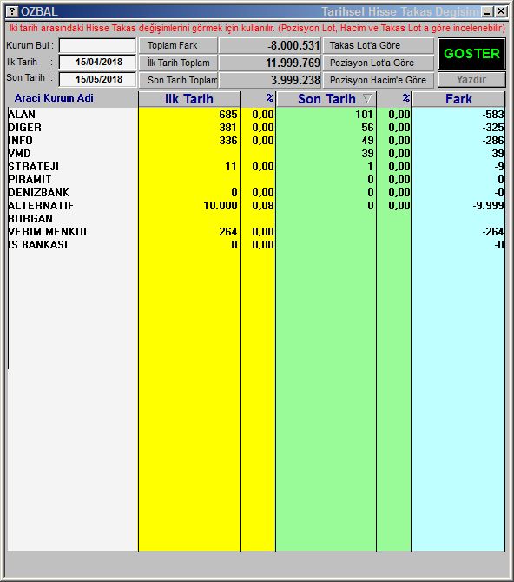Click the Ilk Tarih date field

pos(97,62)
